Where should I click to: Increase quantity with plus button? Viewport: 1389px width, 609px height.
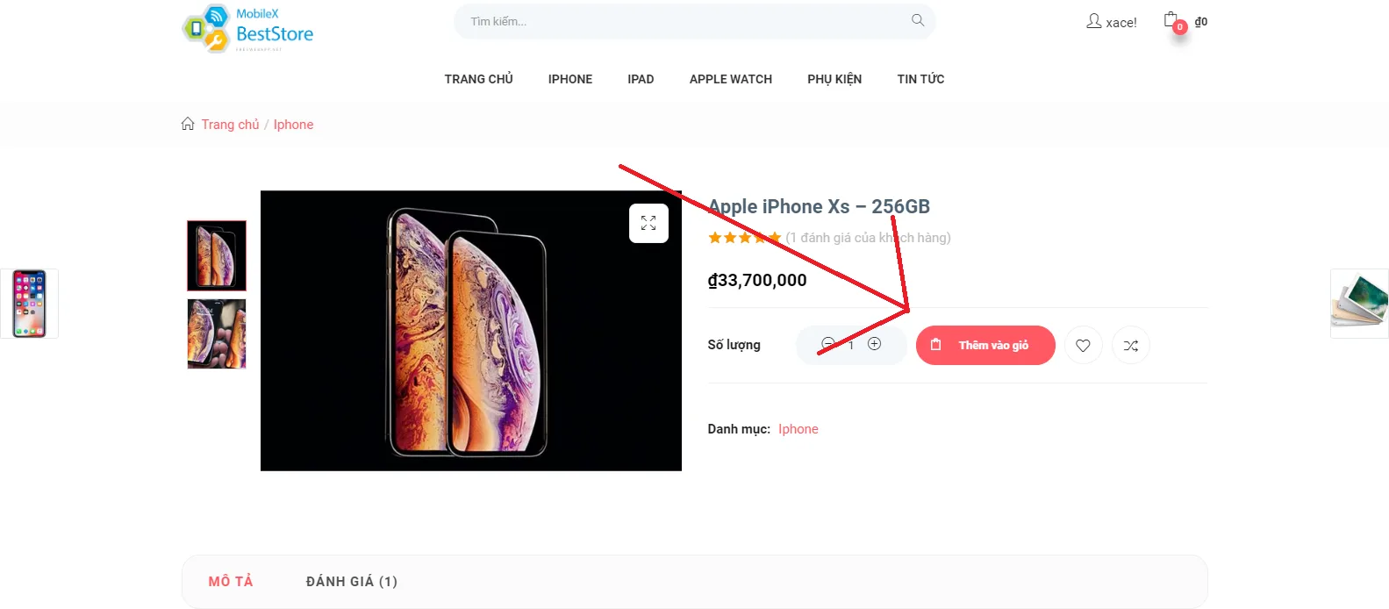point(874,344)
